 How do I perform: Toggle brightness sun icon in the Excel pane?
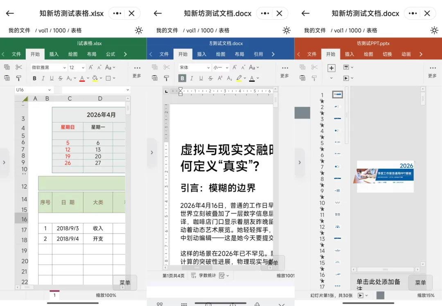[139, 30]
